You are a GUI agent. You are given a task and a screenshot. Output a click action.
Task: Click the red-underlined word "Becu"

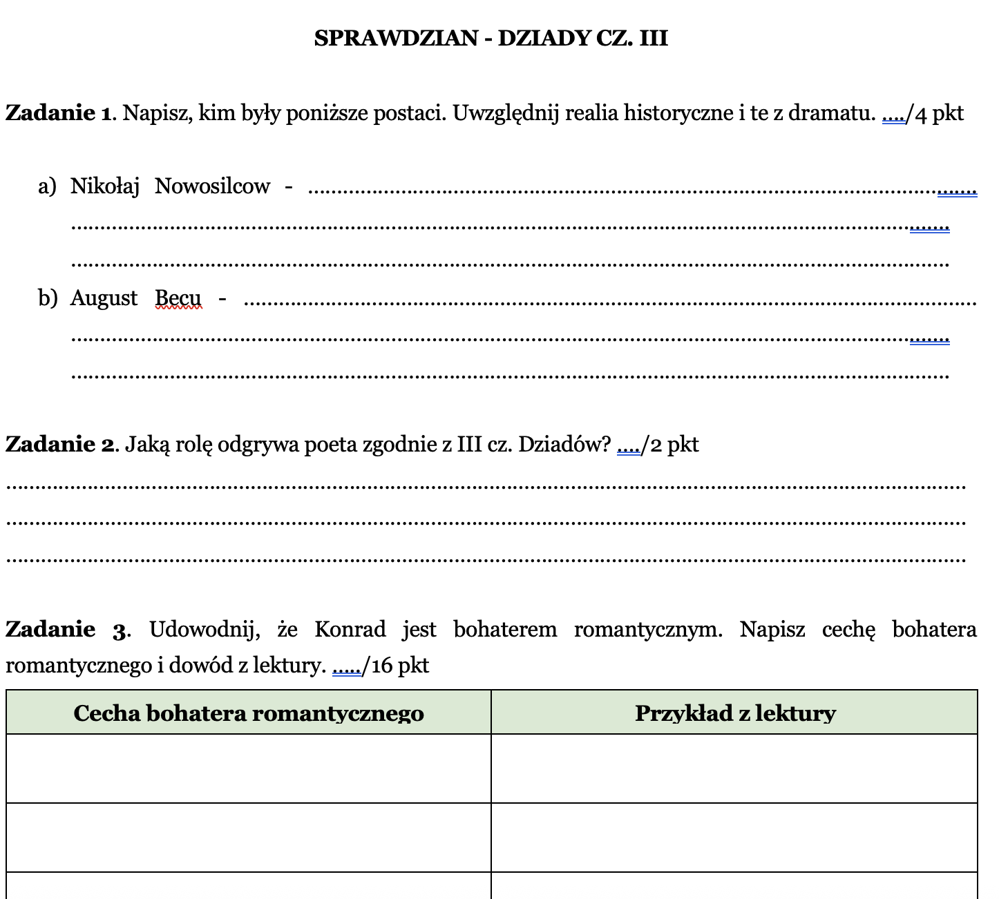[x=178, y=298]
